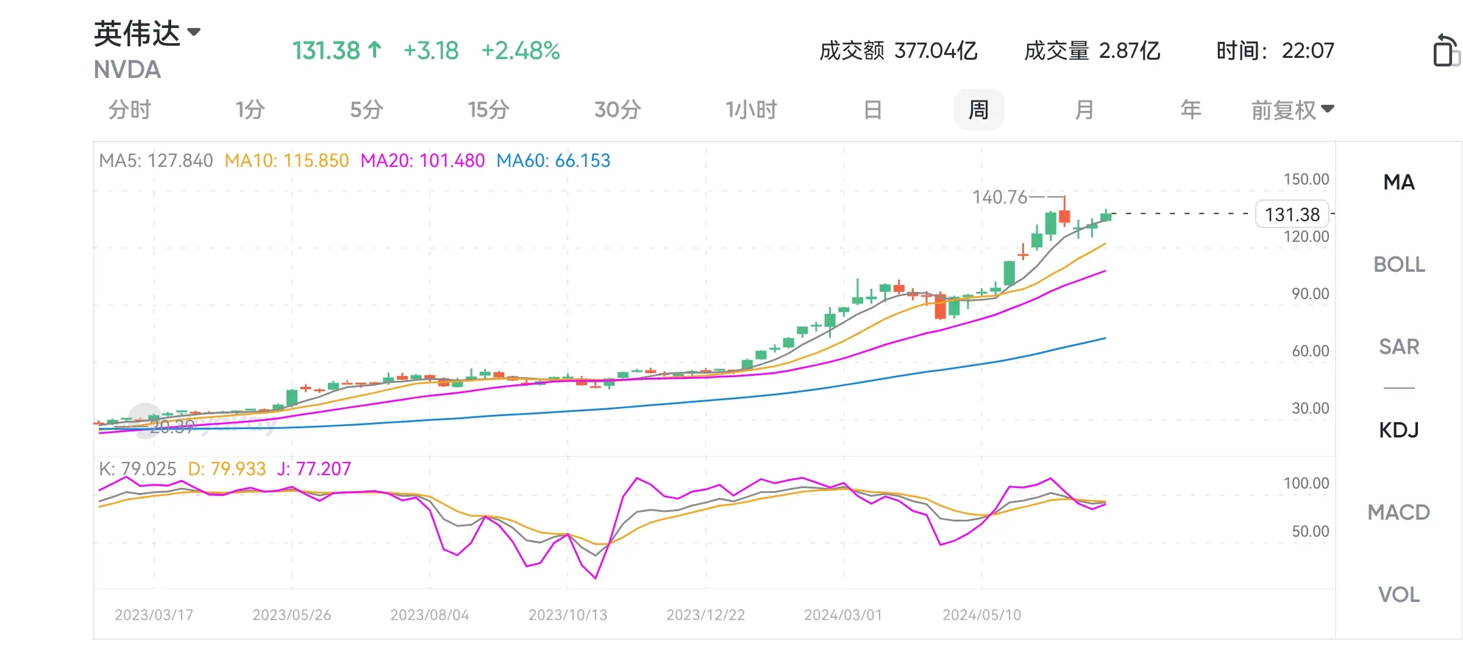Select the 15分 timeframe tab
The image size is (1463, 658).
tap(488, 110)
